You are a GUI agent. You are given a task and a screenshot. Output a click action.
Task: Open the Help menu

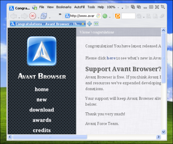[x=101, y=7]
